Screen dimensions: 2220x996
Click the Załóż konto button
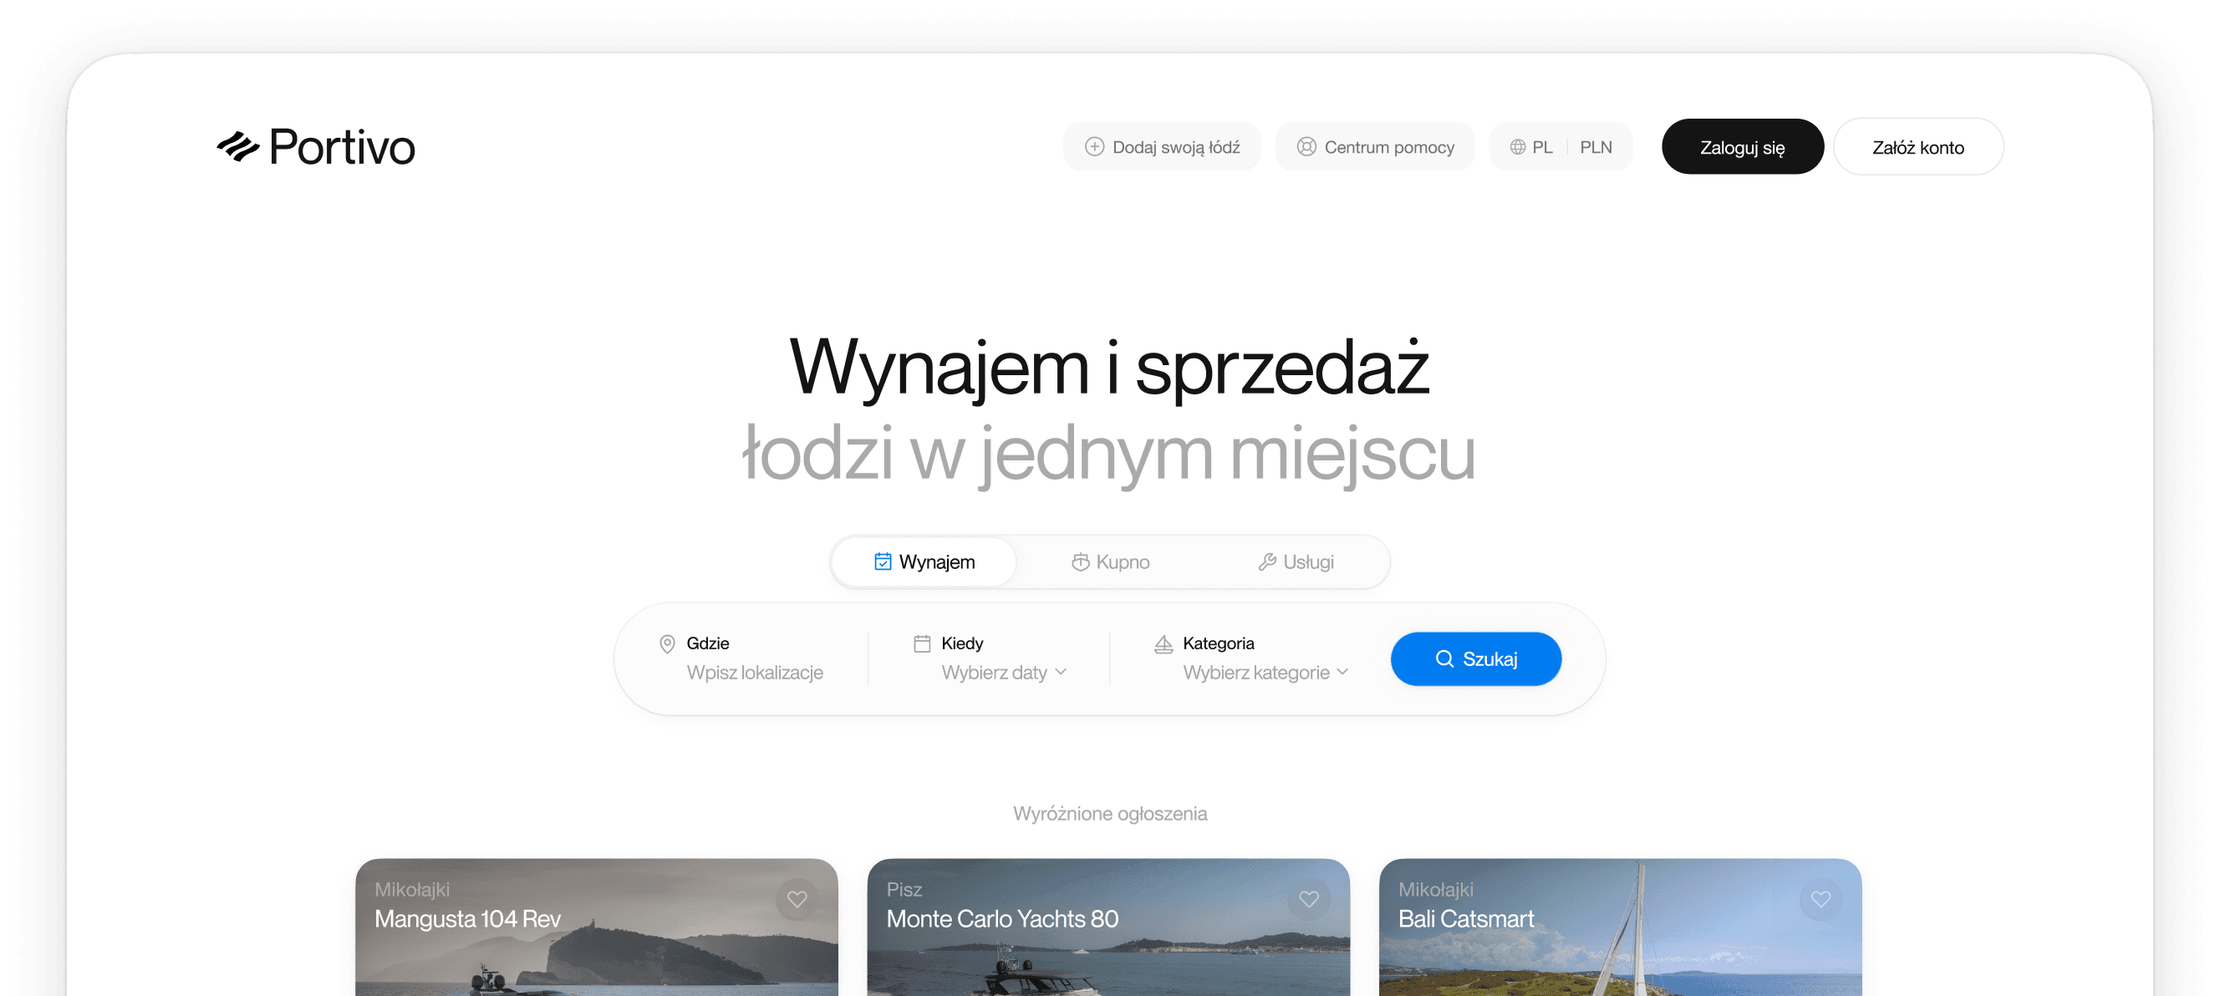[1917, 146]
